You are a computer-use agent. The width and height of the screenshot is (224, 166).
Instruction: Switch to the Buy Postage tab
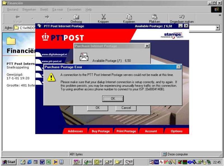pyautogui.click(x=101, y=131)
